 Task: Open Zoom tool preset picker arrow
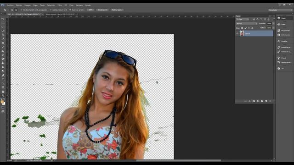8,10
